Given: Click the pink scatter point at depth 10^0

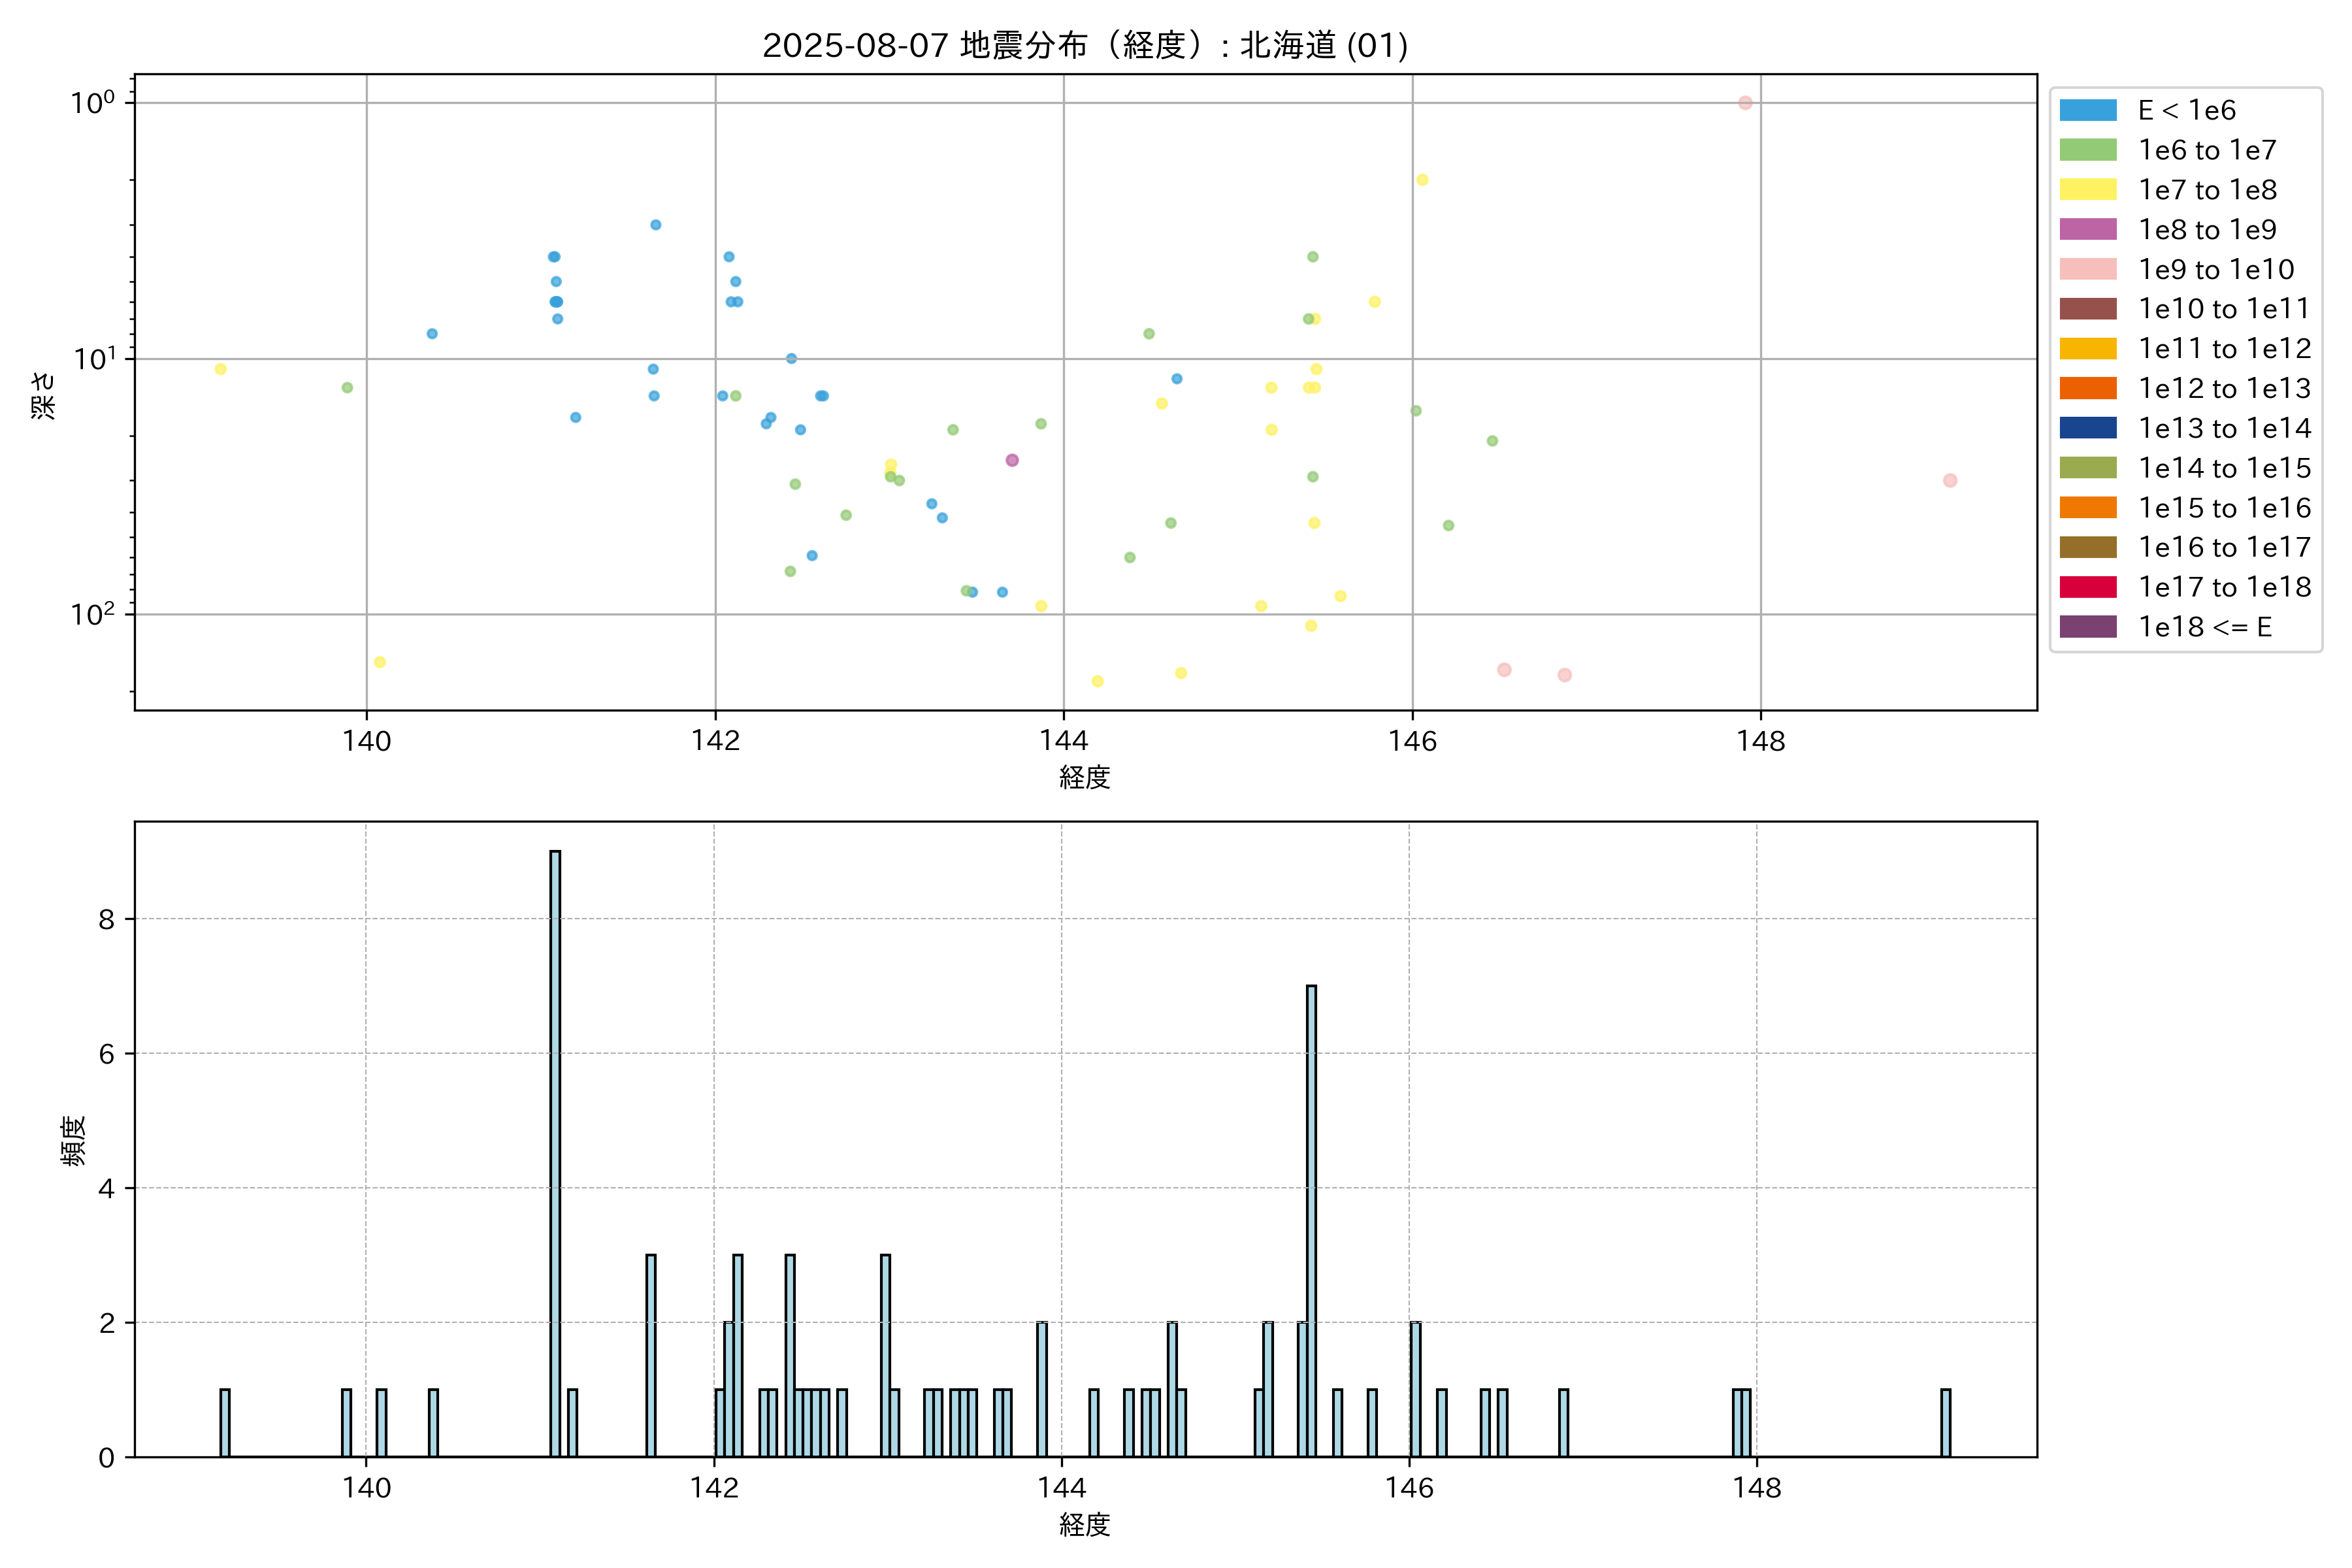Looking at the screenshot, I should tap(1745, 103).
